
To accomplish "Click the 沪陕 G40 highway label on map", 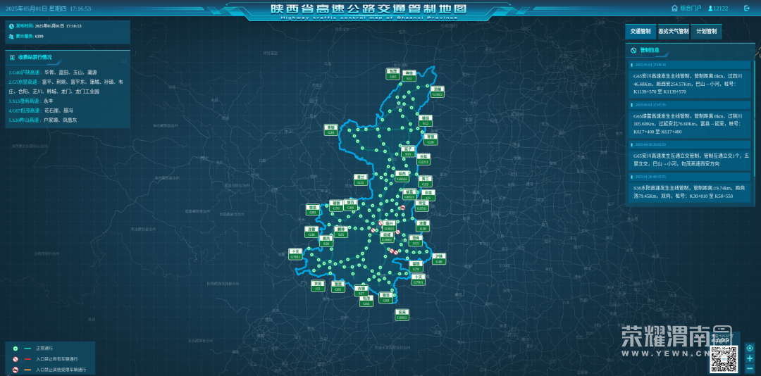I will pos(438,258).
